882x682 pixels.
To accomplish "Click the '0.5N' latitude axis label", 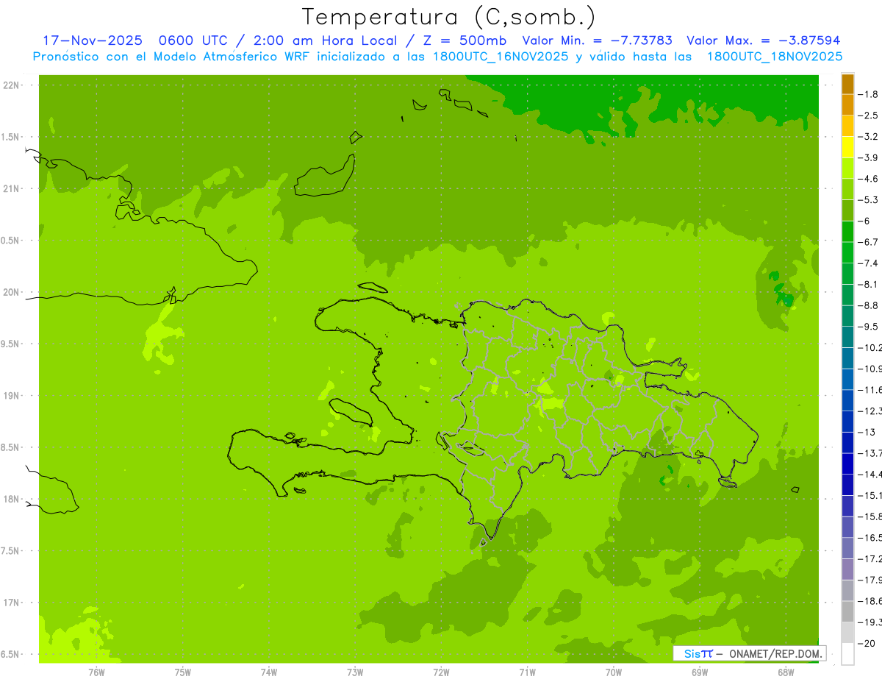I will (x=10, y=241).
